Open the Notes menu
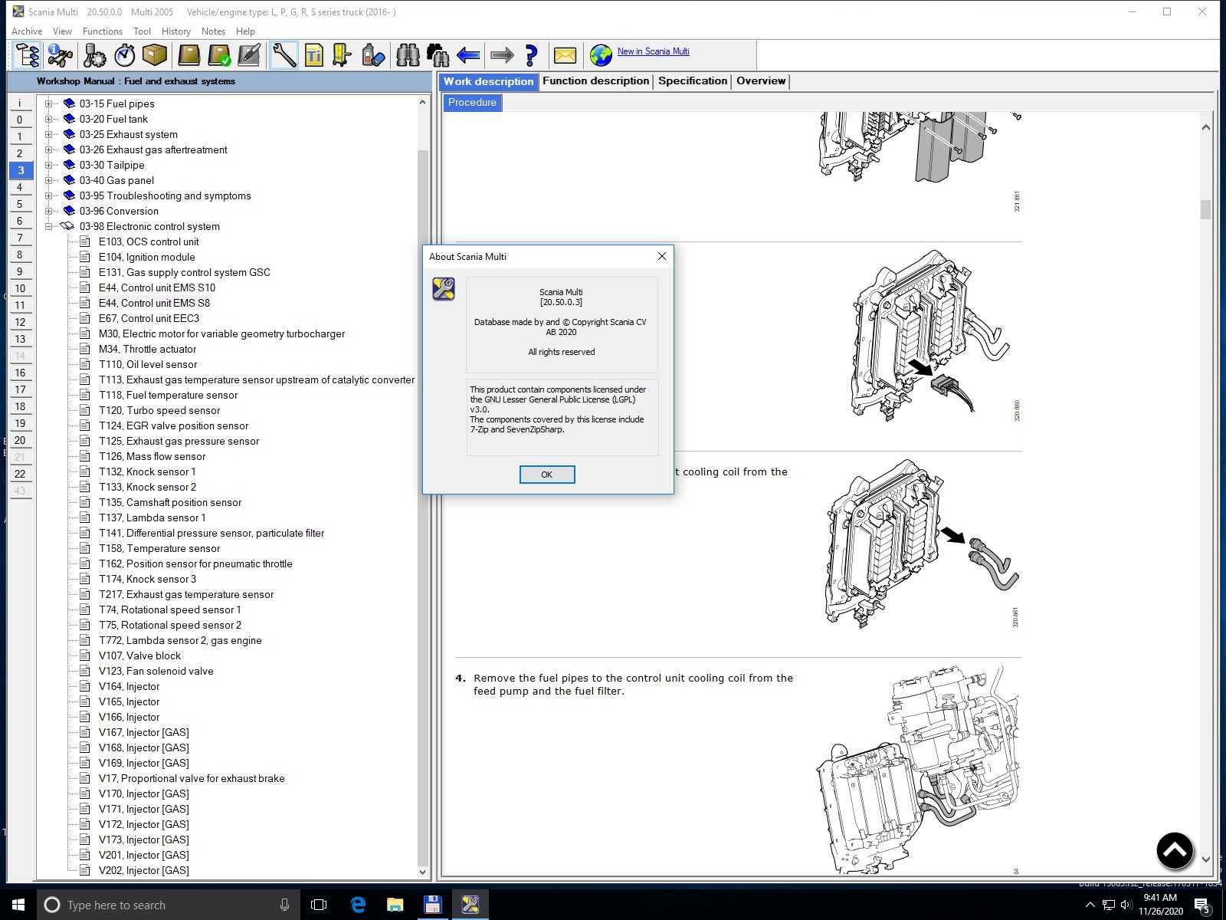Screen dimensions: 1226x920 (x=213, y=31)
